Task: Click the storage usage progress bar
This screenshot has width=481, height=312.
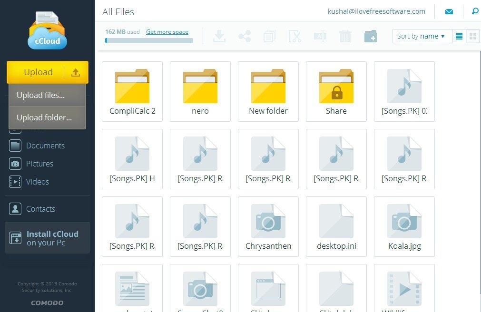Action: tap(149, 40)
